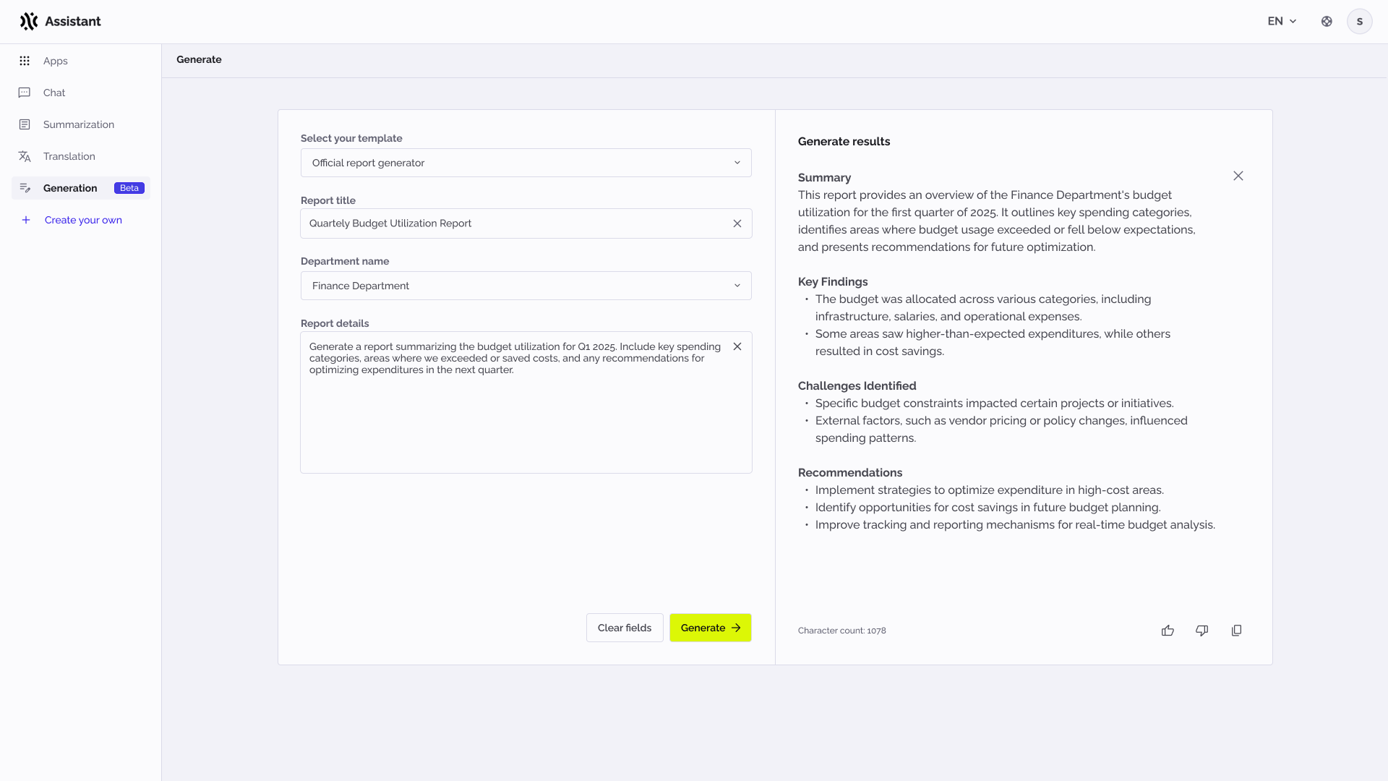This screenshot has height=781, width=1388.
Task: Click the thumbs down feedback icon
Action: pyautogui.click(x=1202, y=631)
